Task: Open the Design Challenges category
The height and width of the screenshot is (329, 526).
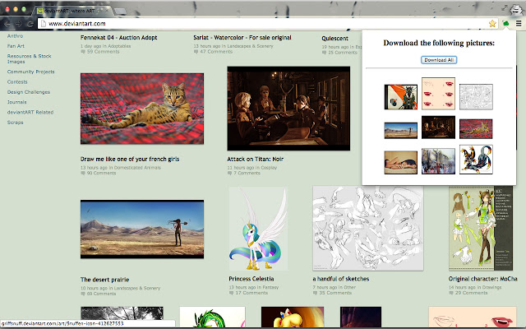Action: [29, 92]
